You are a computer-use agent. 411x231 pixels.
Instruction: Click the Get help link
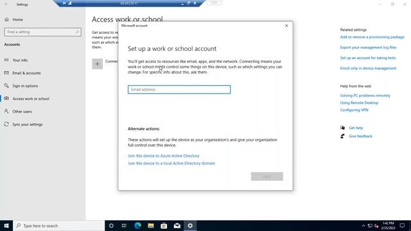[x=356, y=128]
